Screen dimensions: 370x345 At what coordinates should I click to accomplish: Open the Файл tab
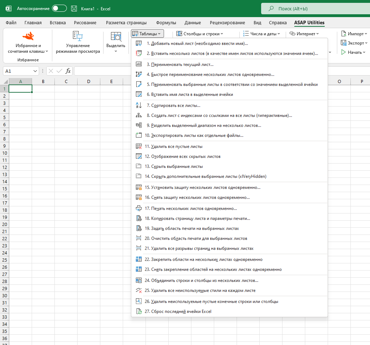pos(11,23)
